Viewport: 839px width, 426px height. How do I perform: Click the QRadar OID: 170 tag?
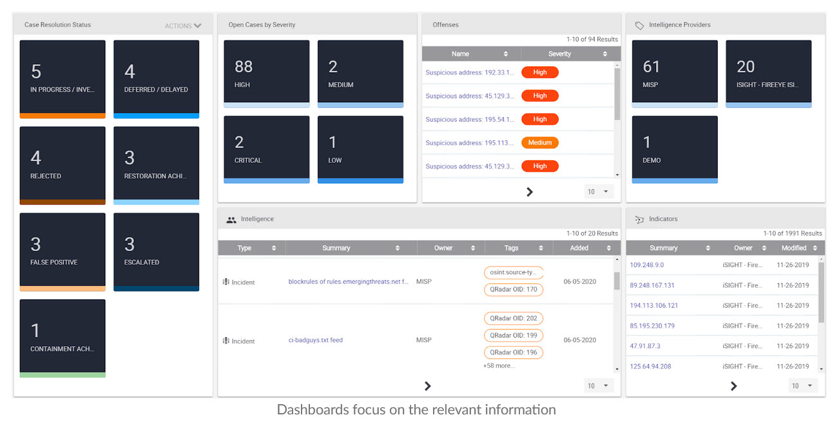click(x=514, y=290)
